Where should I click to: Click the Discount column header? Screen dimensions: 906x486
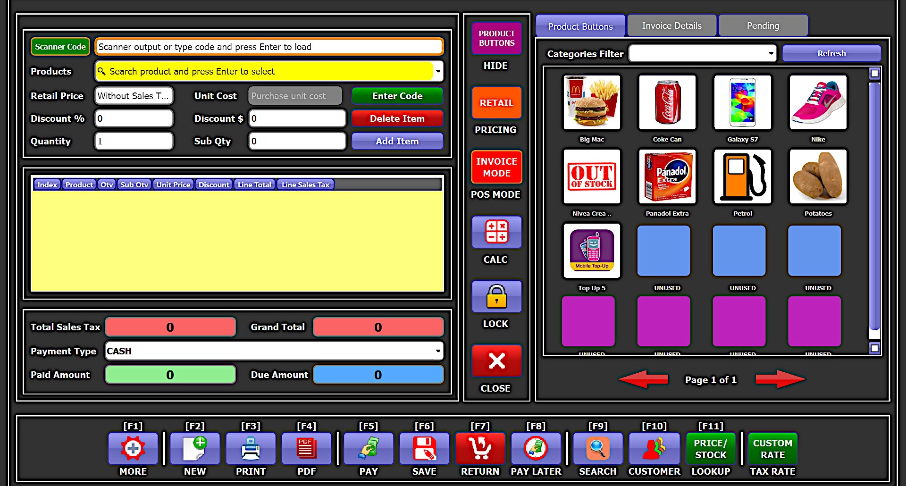click(214, 184)
